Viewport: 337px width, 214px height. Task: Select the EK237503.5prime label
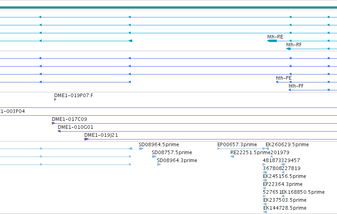pos(285,200)
